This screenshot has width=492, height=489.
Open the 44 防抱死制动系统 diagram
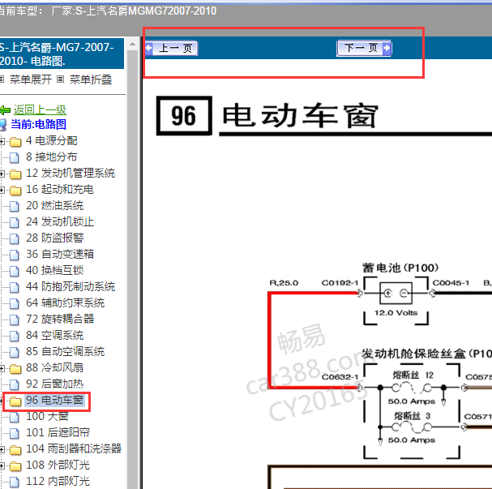[x=71, y=286]
